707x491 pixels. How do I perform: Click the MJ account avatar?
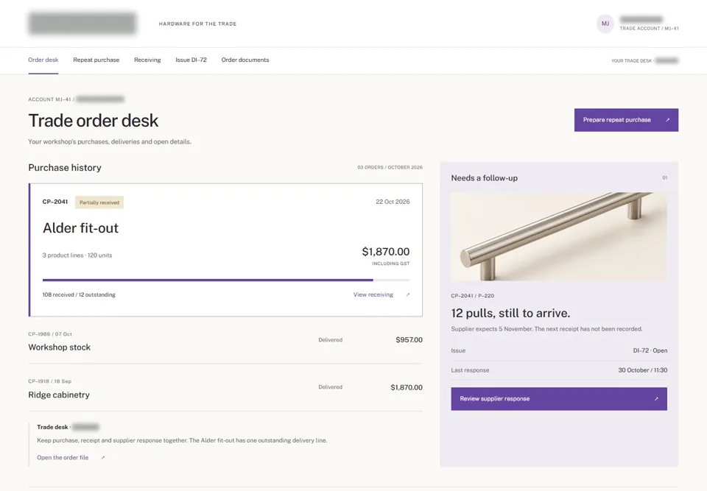pyautogui.click(x=605, y=24)
